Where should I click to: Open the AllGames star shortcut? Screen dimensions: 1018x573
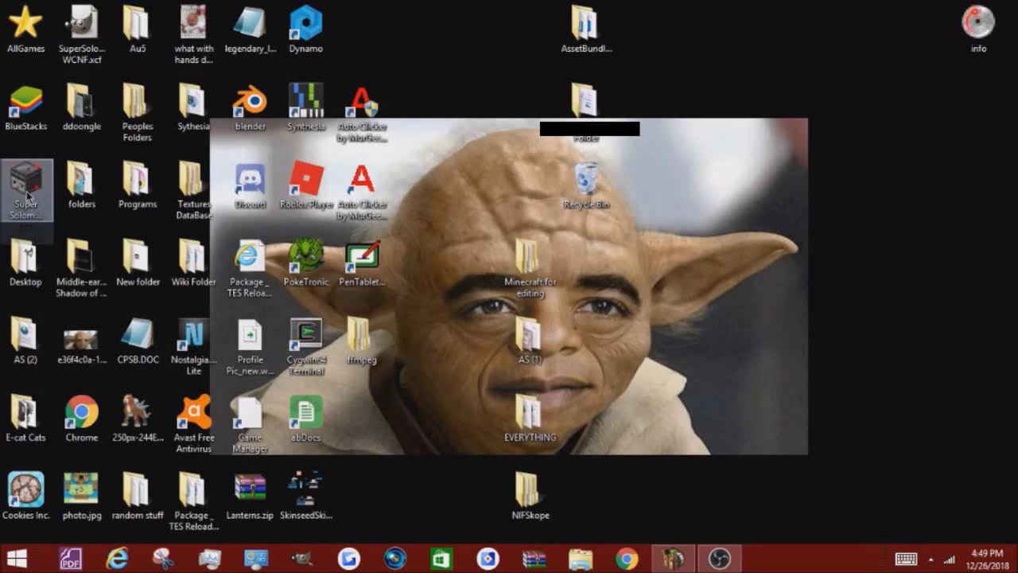click(25, 29)
